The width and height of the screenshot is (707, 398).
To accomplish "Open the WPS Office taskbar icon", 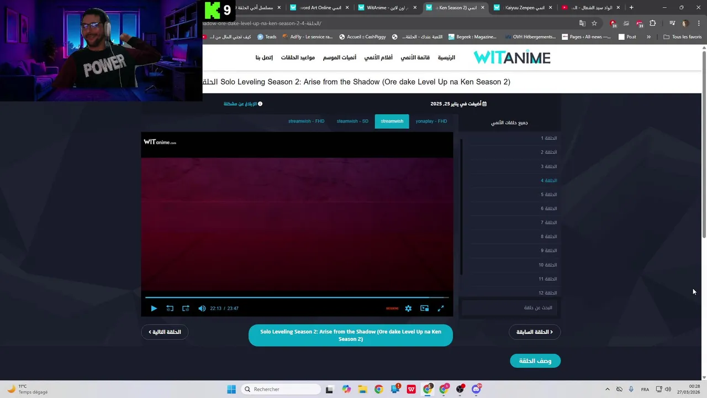I will pyautogui.click(x=411, y=389).
